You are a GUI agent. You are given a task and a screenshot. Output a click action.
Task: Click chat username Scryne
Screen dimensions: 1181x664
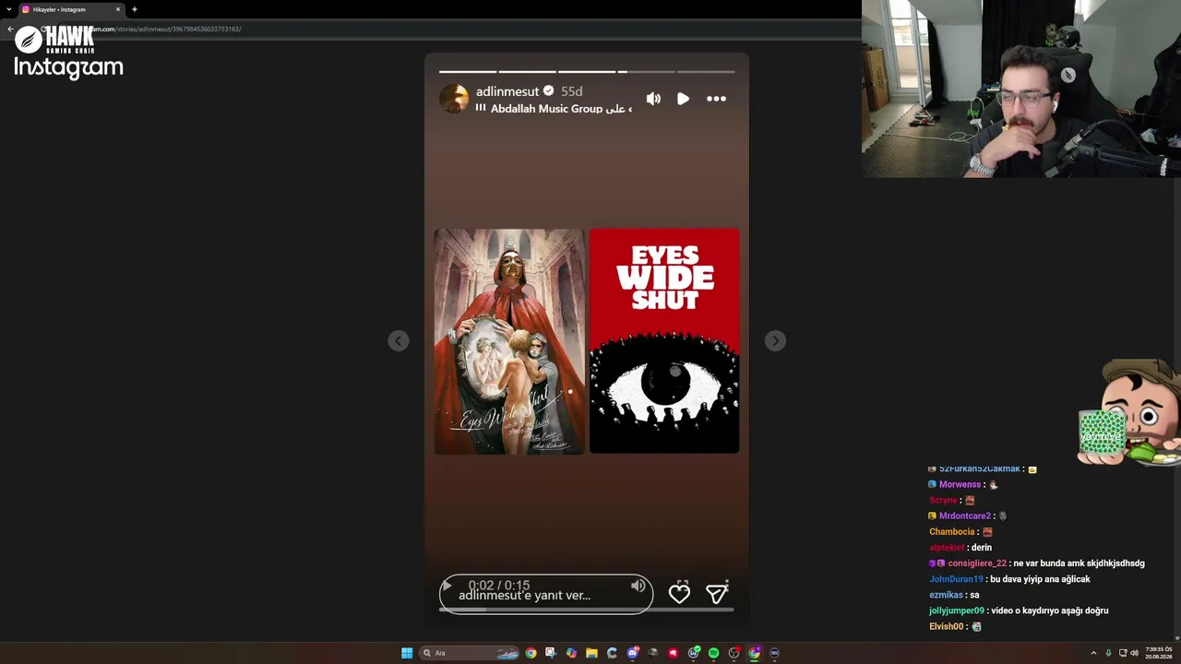coord(943,501)
